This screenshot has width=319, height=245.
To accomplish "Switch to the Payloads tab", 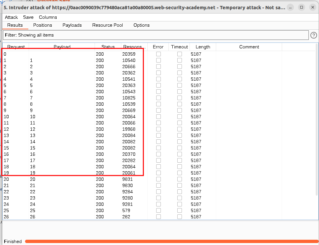I will tap(72, 25).
